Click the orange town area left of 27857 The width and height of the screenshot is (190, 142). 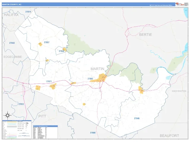tap(40, 44)
